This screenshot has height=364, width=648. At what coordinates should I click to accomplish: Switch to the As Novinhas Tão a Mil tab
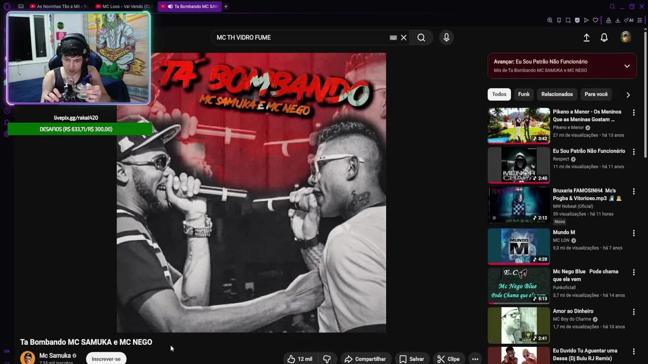59,7
